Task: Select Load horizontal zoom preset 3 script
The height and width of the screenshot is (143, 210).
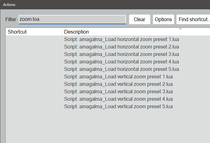Action: pos(121,54)
